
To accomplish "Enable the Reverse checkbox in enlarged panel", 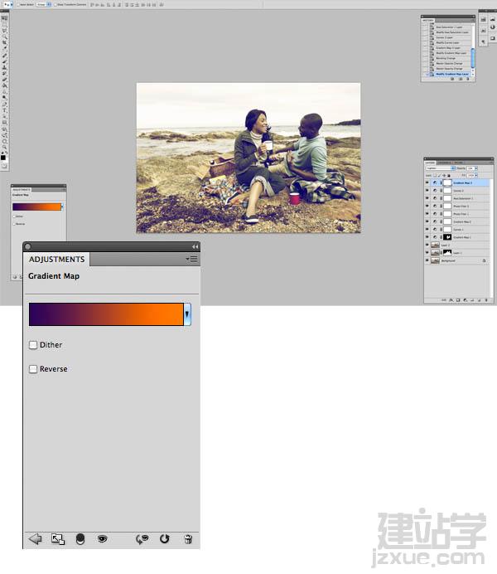I will (x=33, y=369).
